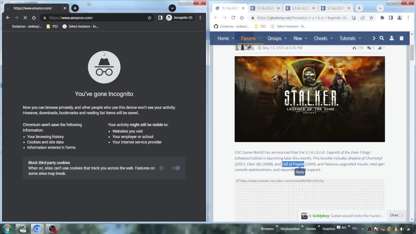Switch to third S.T.A.L.K.E.R. tab
The width and height of the screenshot is (416, 234).
301,8
